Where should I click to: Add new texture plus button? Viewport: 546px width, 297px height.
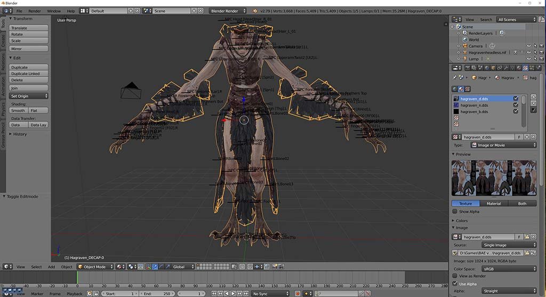pyautogui.click(x=527, y=137)
